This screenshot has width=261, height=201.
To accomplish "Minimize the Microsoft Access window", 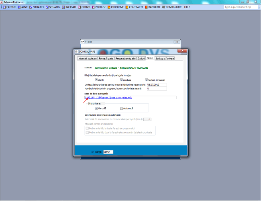I will [x=243, y=2].
